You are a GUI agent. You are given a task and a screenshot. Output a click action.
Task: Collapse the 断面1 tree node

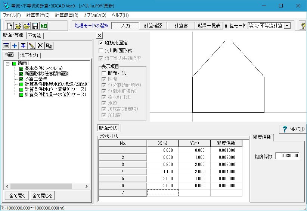7,64
